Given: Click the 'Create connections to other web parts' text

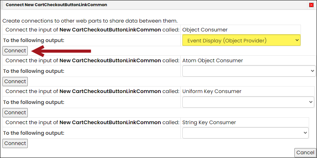Looking at the screenshot, I should [x=90, y=21].
